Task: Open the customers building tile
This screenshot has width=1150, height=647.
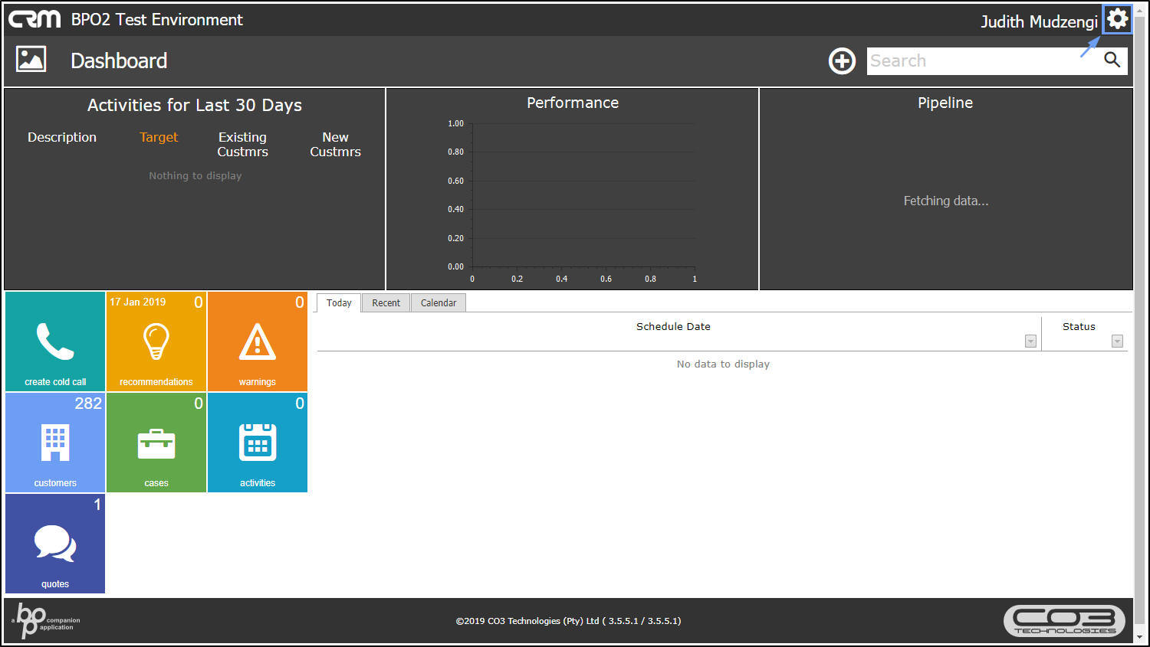Action: pyautogui.click(x=55, y=443)
